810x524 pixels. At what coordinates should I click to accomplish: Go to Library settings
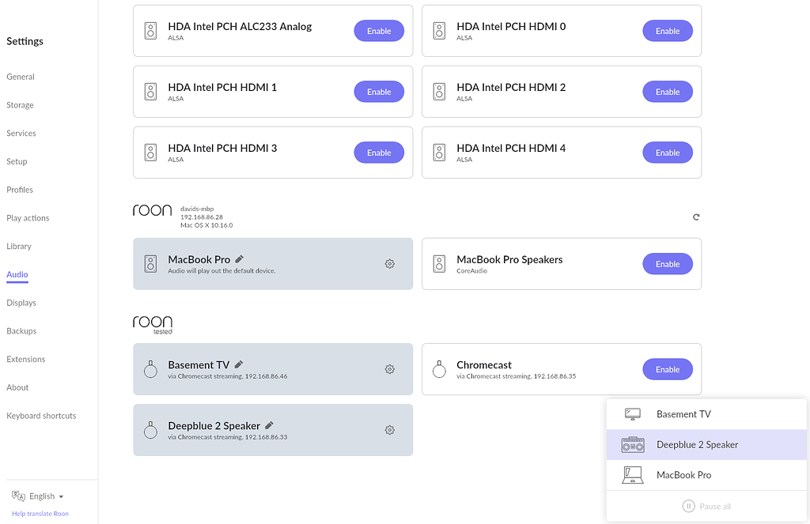(18, 246)
